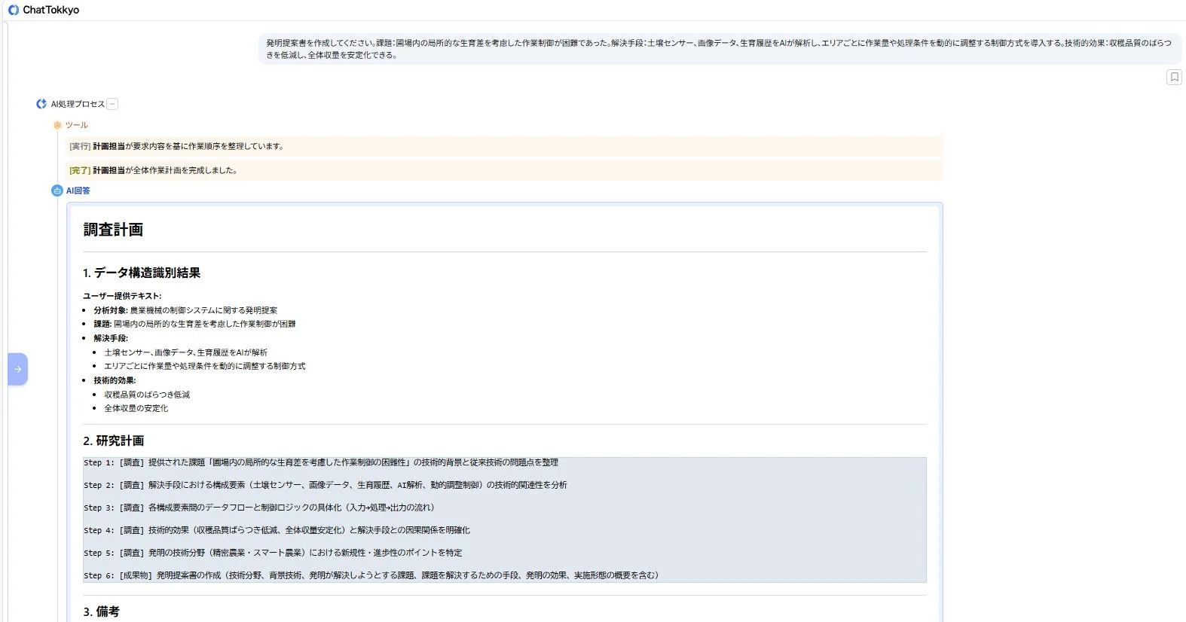Screen dimensions: 1186x622
Task: Click the 1. データ構造識別結果 heading
Action: (x=142, y=273)
